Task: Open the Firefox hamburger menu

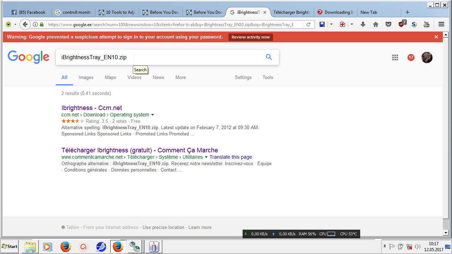Action: click(441, 24)
